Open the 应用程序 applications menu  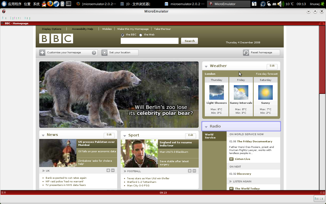pos(15,4)
